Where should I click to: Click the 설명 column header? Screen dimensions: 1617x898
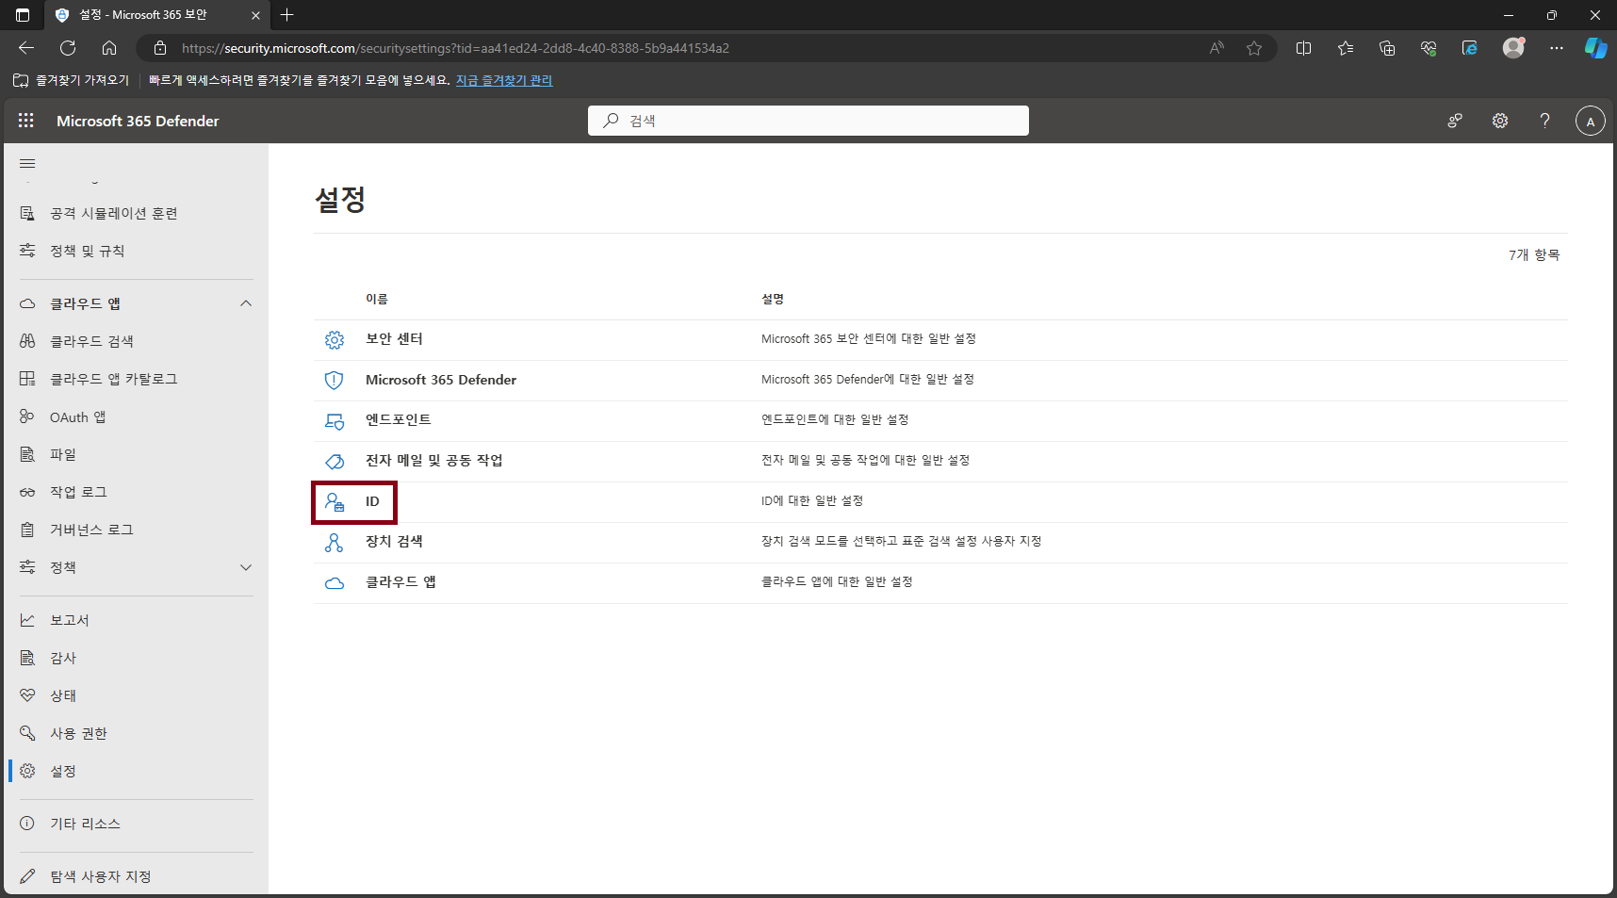point(773,299)
